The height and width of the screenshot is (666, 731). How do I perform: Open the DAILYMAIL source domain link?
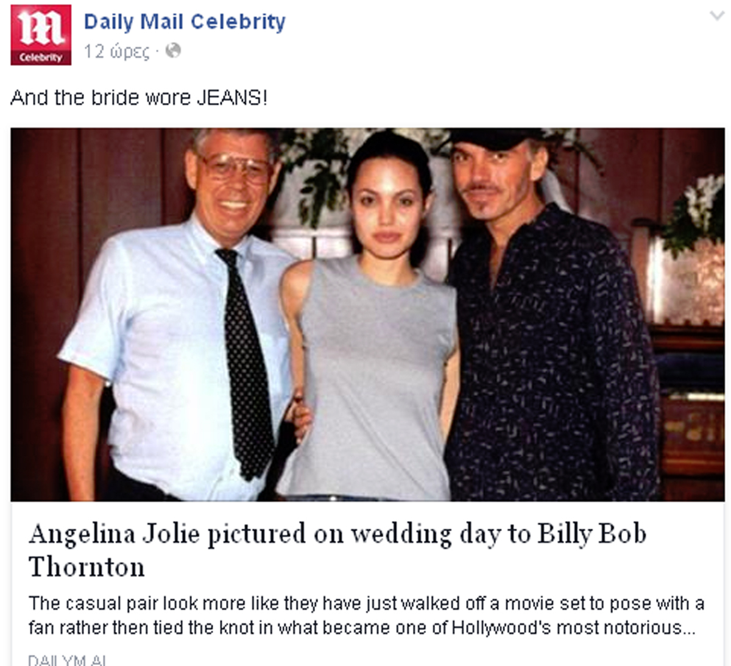pos(68,660)
